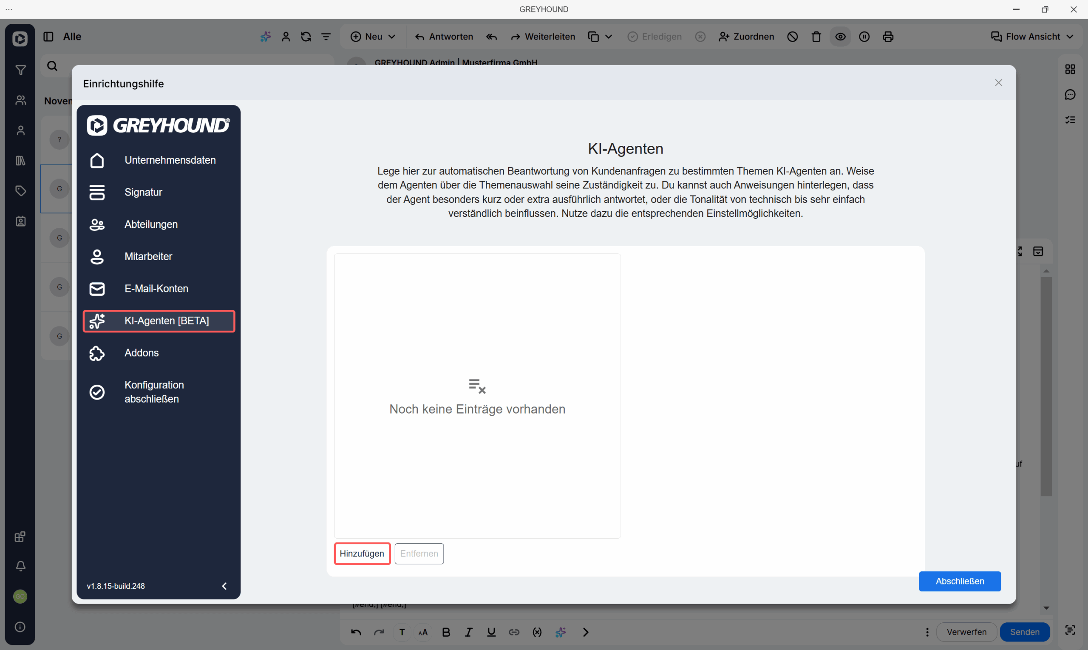Screen dimensions: 1088x650
Task: Select Unternehmensdaten in setup menu
Action: [170, 160]
